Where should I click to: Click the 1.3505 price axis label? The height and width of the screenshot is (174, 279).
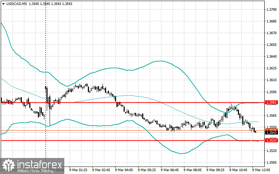pyautogui.click(x=271, y=163)
